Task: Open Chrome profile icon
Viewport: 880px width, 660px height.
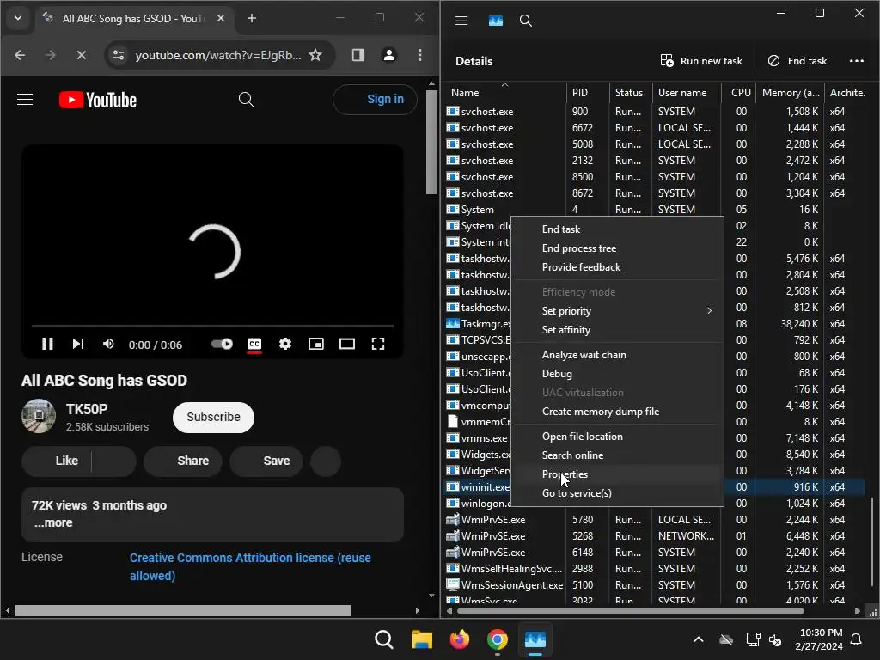Action: [x=389, y=55]
